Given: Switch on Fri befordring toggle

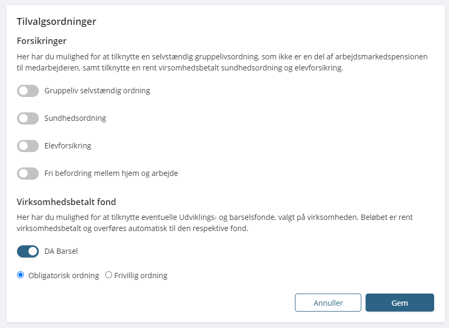Looking at the screenshot, I should pos(28,173).
